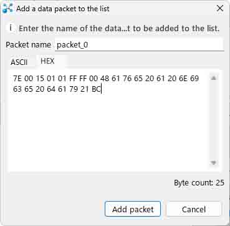Click the Cancel button
The image size is (230, 226).
tap(194, 209)
